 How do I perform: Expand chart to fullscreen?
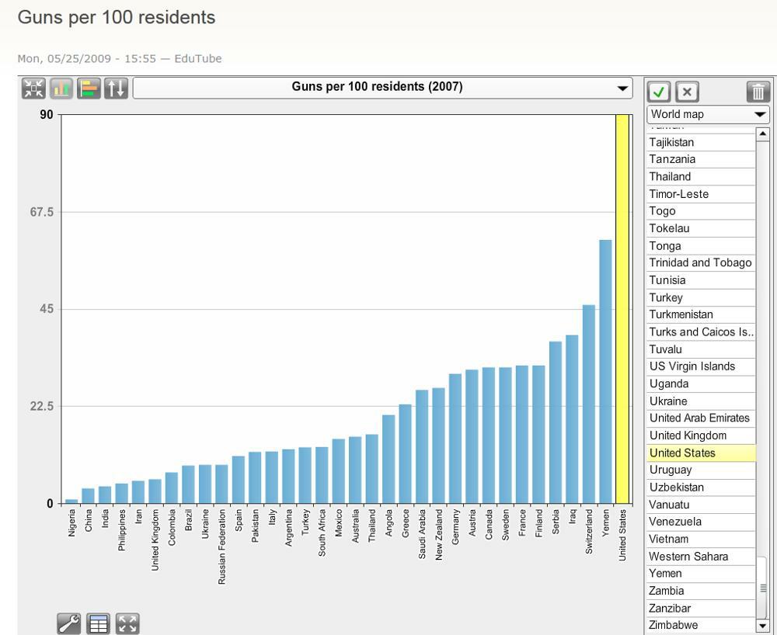coord(127,623)
